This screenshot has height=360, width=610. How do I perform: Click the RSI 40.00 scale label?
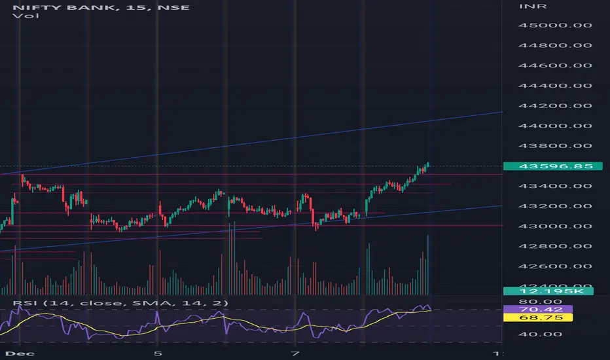pos(541,334)
